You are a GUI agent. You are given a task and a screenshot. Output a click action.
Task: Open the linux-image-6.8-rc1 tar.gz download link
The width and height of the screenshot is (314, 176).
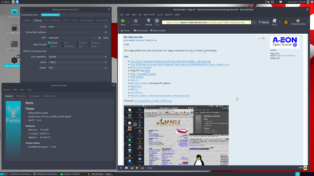pyautogui.click(x=153, y=101)
